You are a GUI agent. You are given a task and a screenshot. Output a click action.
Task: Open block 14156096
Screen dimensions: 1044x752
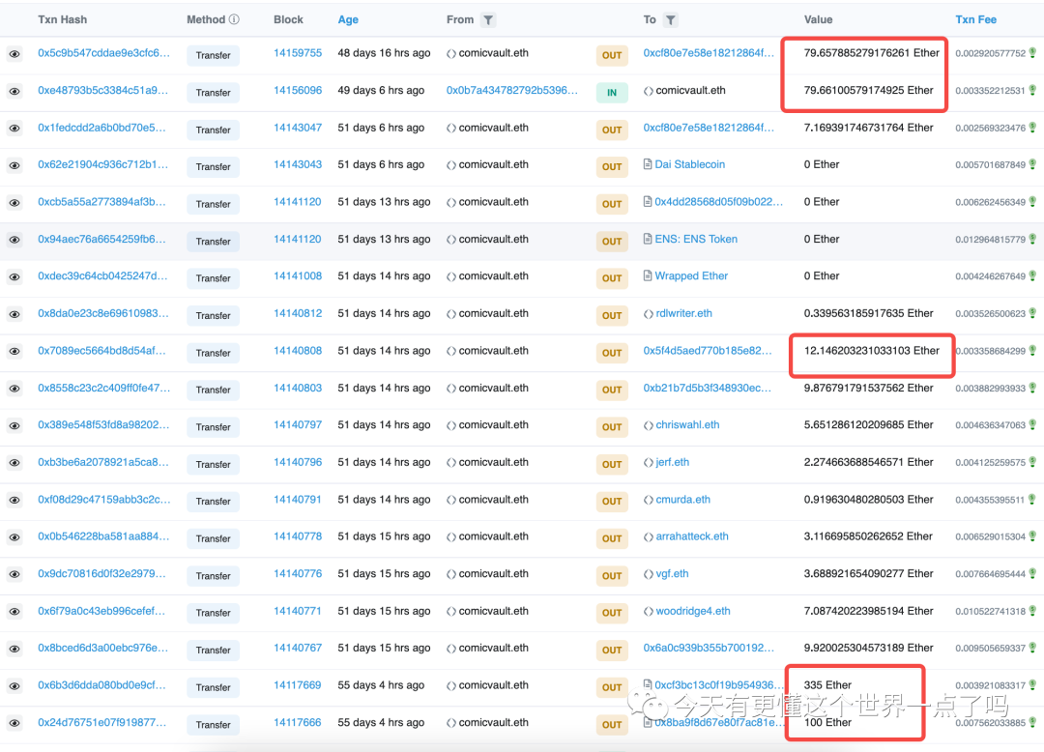298,91
